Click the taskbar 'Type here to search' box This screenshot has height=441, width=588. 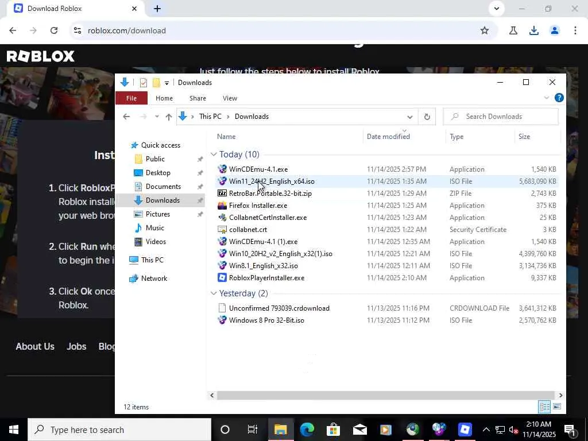[119, 430]
